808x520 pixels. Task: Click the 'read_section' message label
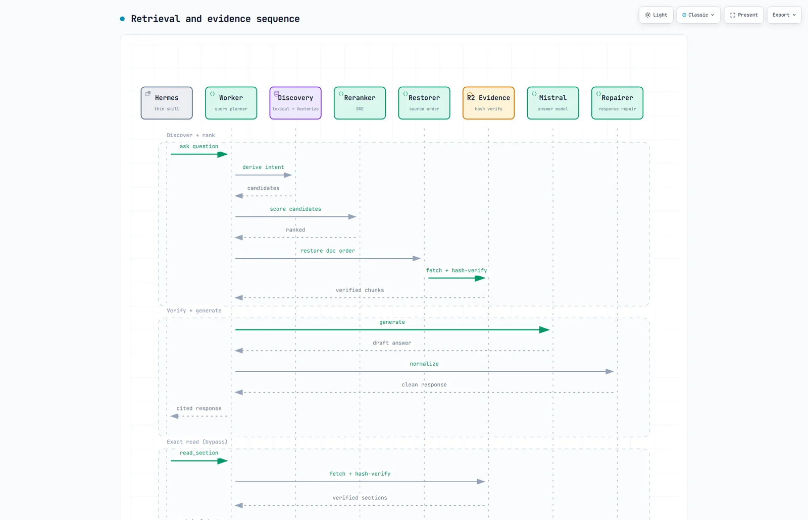[199, 453]
